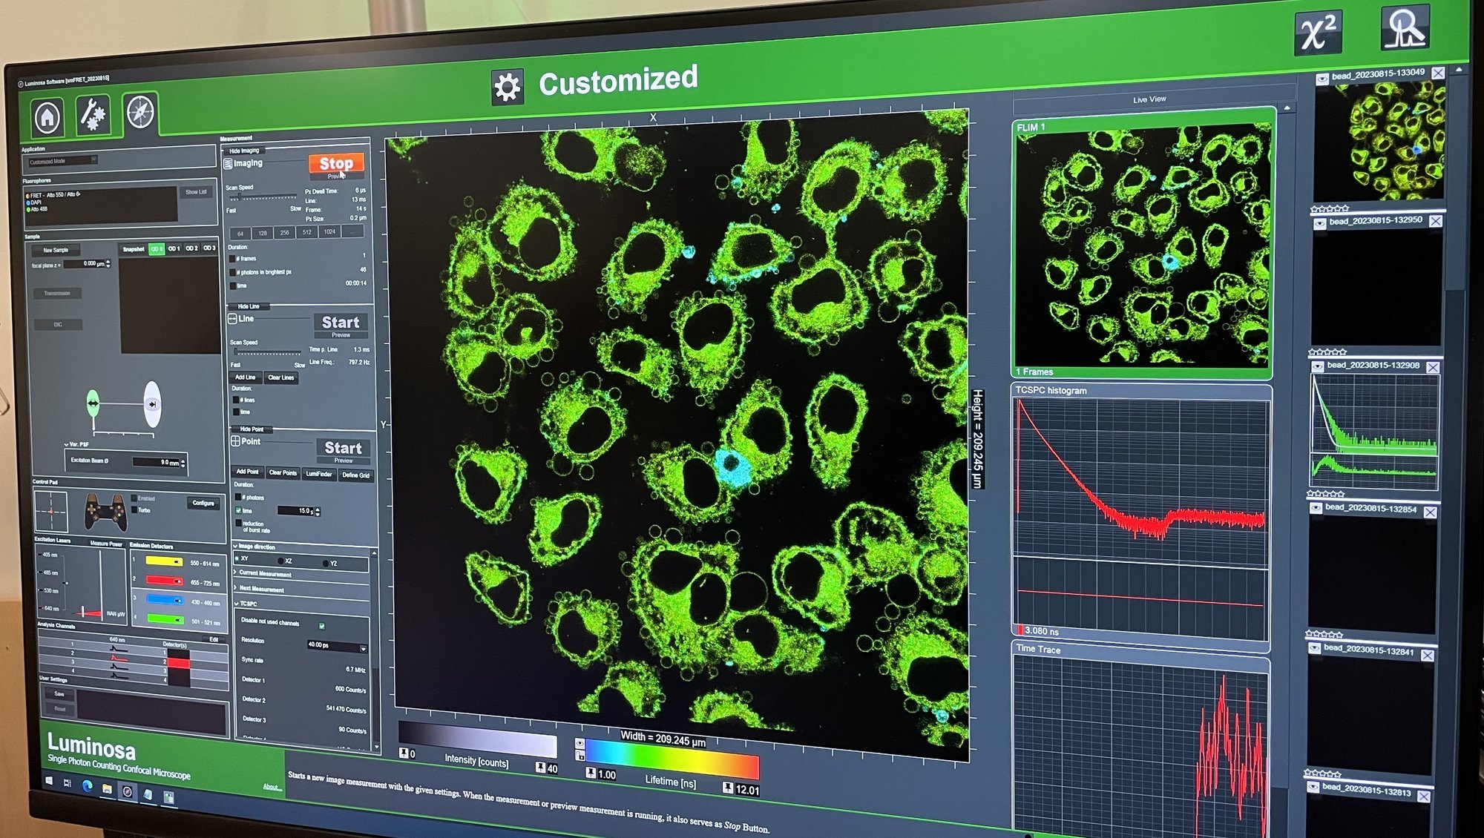Toggle eye icon for bead_20230815-132908

coord(1317,366)
